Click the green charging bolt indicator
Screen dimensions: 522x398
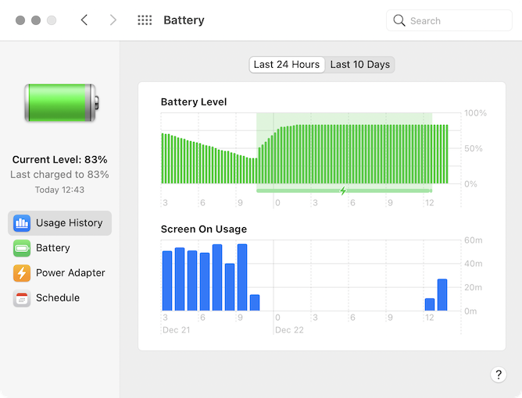tap(343, 190)
